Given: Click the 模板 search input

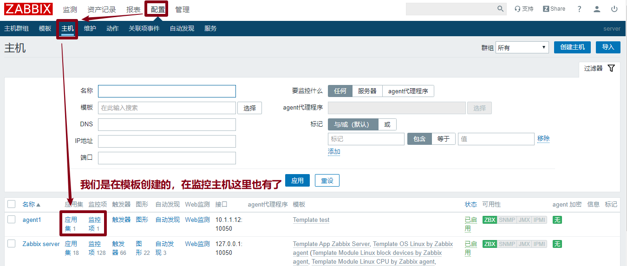Looking at the screenshot, I should tap(167, 108).
